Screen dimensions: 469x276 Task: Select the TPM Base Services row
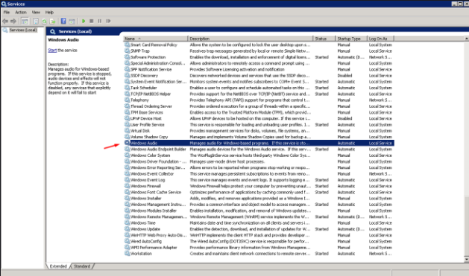tap(259, 112)
